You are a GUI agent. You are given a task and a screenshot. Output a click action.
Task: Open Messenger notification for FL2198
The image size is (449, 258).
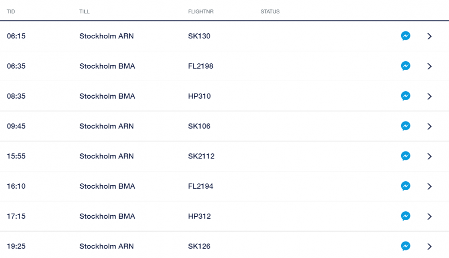pyautogui.click(x=406, y=66)
